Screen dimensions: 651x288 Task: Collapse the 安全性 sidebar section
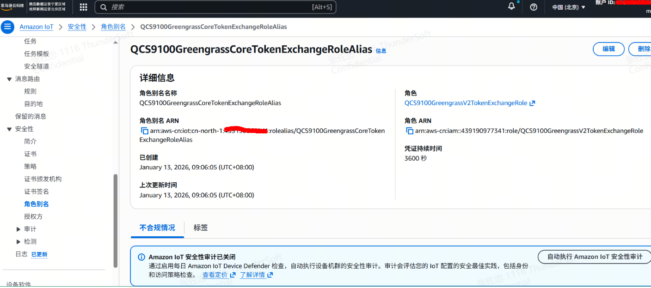click(9, 129)
